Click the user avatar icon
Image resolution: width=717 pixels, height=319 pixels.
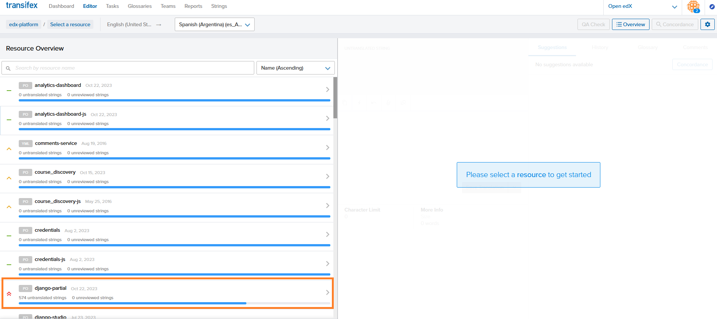(693, 6)
